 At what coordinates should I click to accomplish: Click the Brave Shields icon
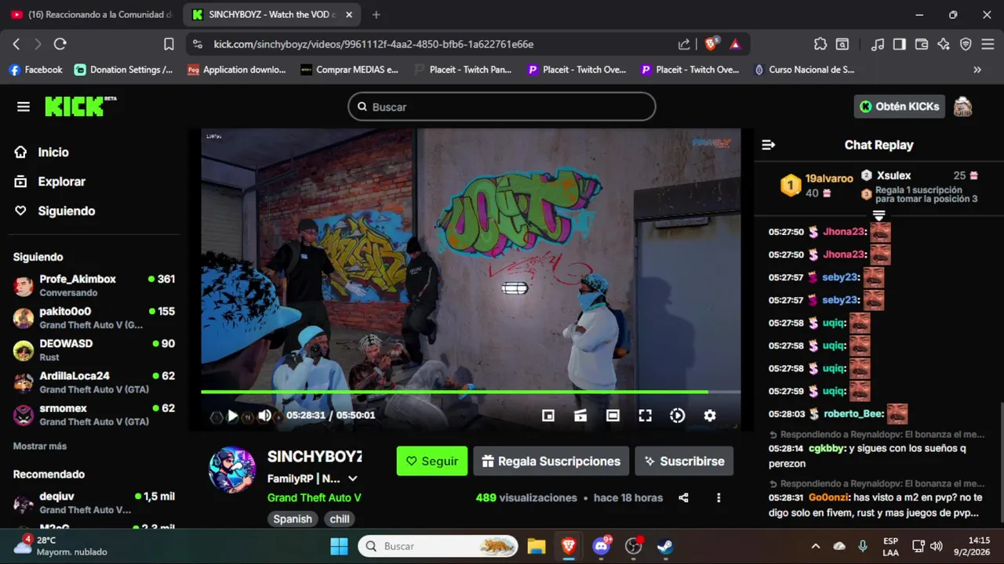(x=711, y=44)
